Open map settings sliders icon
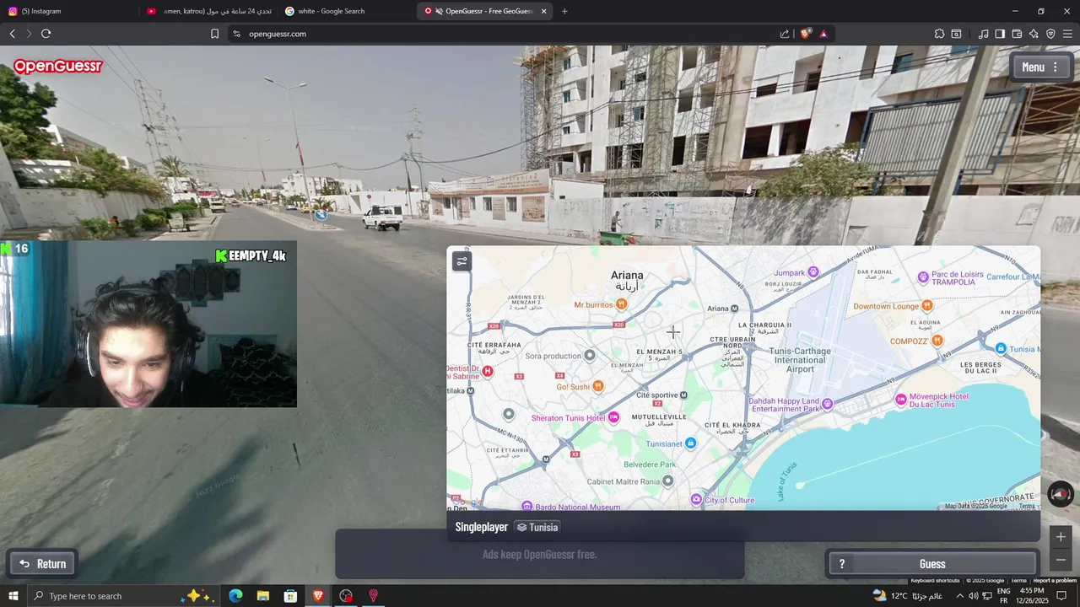This screenshot has height=607, width=1080. [462, 261]
